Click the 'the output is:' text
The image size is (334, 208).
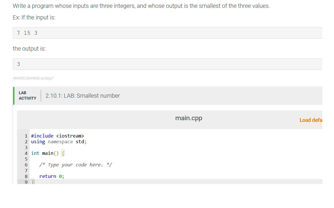pos(29,49)
